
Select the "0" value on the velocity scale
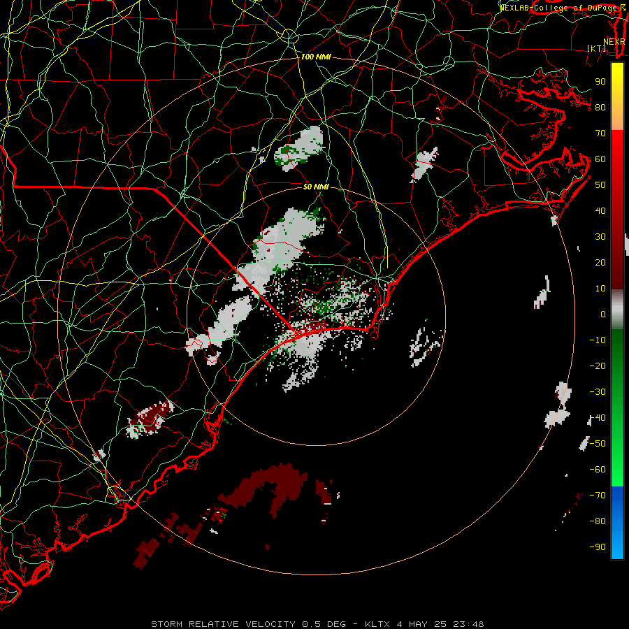(x=603, y=314)
